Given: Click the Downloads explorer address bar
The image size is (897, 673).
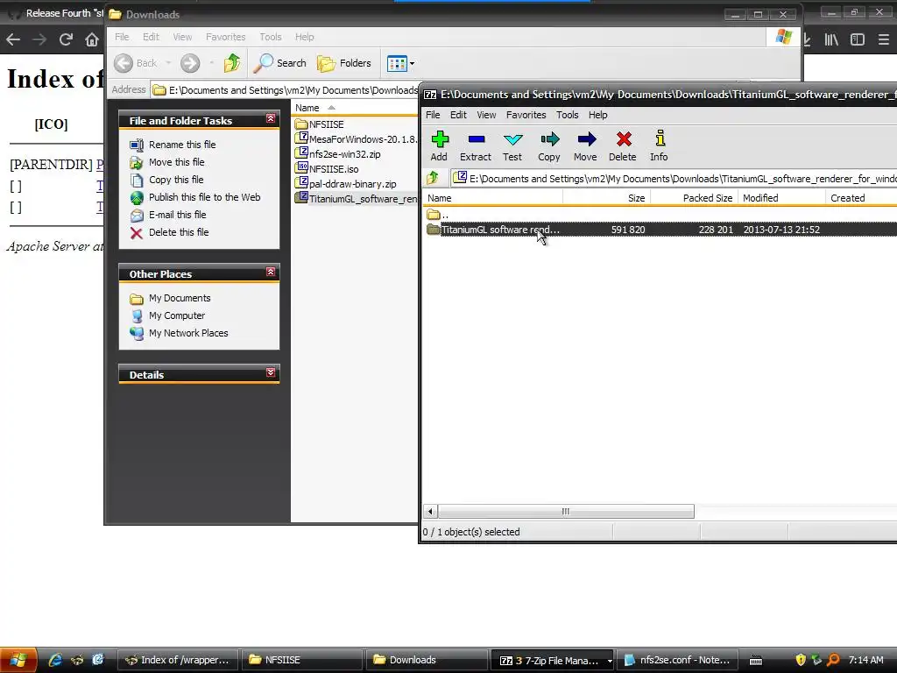Looking at the screenshot, I should coord(285,90).
